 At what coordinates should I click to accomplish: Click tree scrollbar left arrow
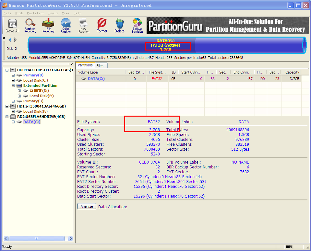point(6,238)
